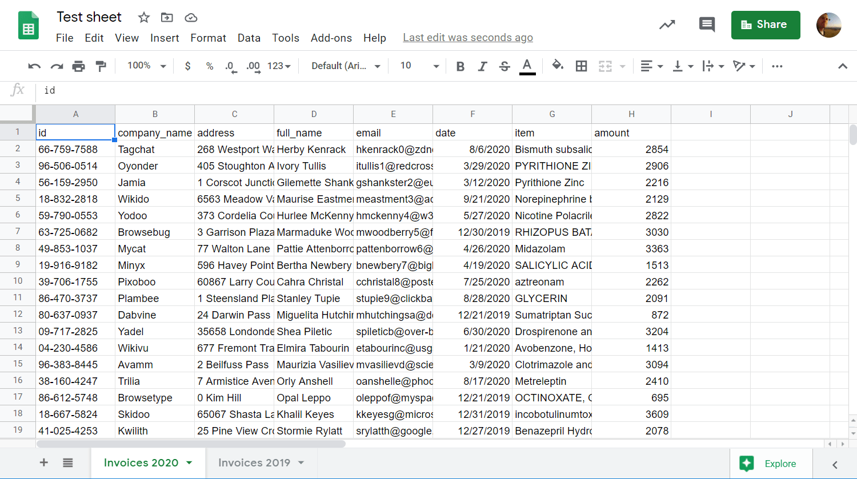857x479 pixels.
Task: Select the paint format tool
Action: (101, 66)
